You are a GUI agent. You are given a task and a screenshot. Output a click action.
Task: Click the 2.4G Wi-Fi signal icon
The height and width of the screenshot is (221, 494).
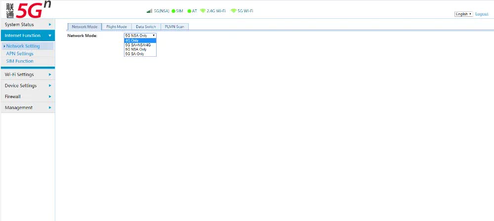tap(203, 11)
